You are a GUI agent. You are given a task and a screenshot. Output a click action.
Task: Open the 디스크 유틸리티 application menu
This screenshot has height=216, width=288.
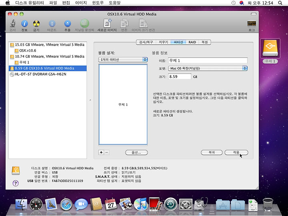tap(30, 3)
